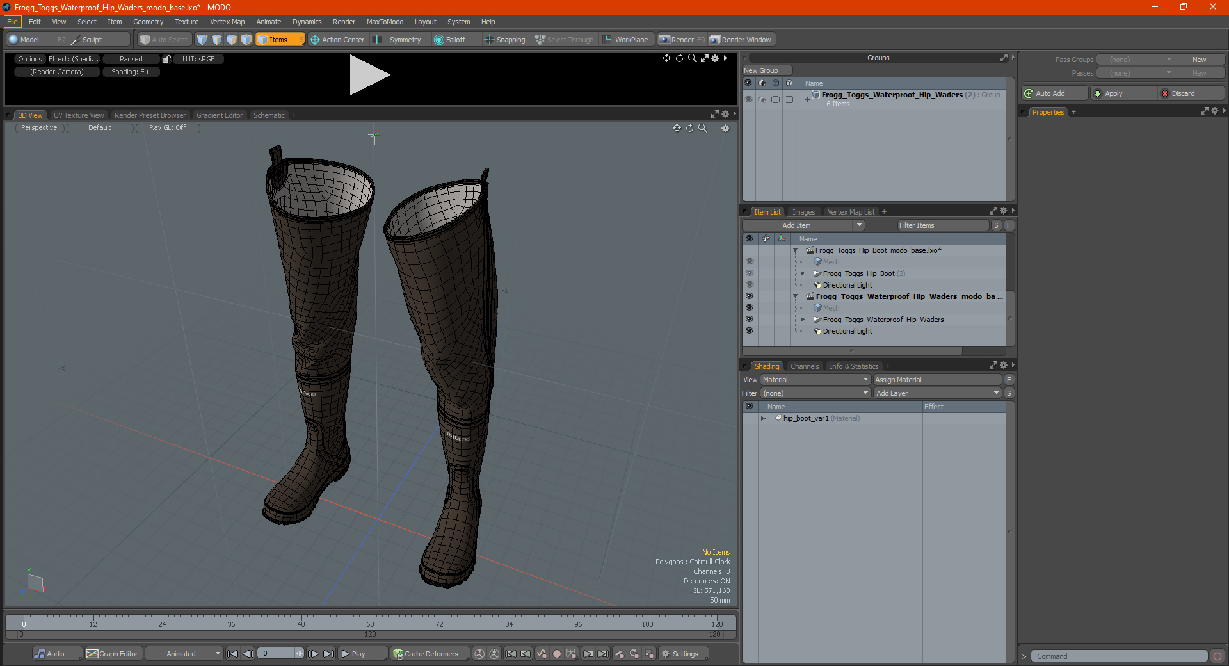Toggle Snapping

pos(505,40)
